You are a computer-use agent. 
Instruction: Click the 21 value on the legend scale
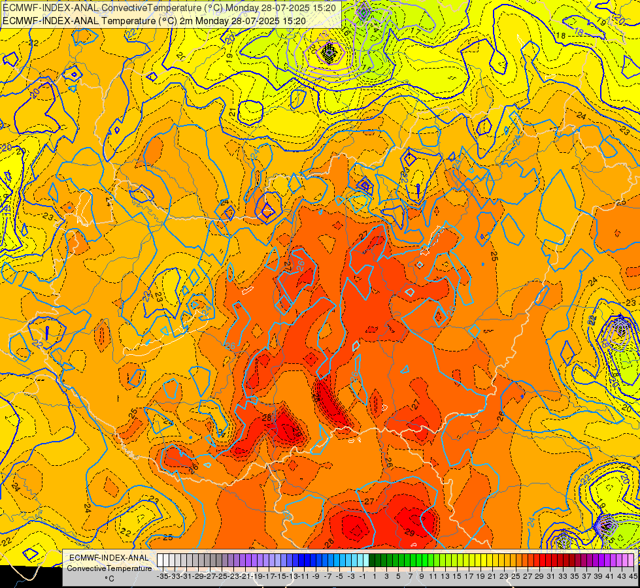492,577
